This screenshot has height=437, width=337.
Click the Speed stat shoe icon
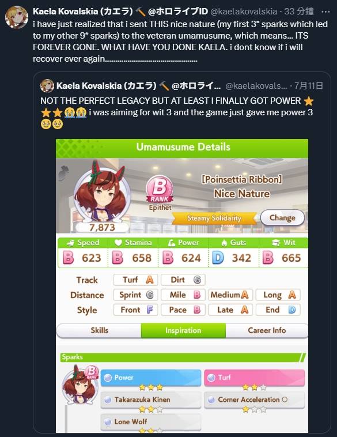(x=71, y=243)
